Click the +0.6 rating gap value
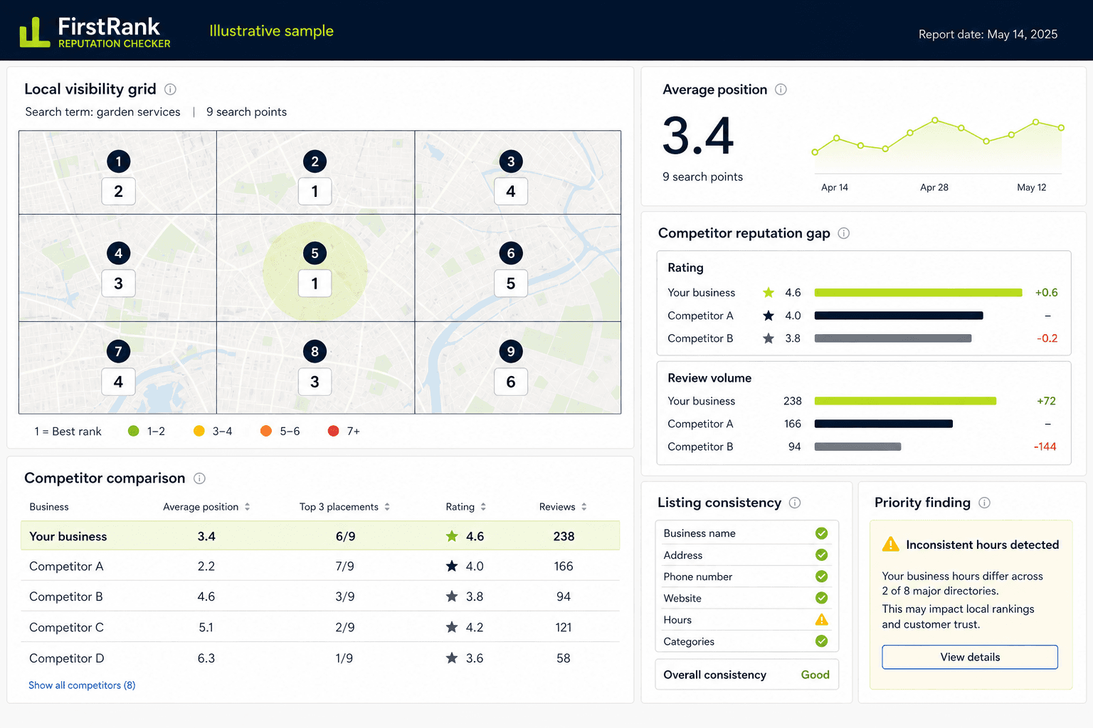This screenshot has height=728, width=1093. tap(1046, 292)
